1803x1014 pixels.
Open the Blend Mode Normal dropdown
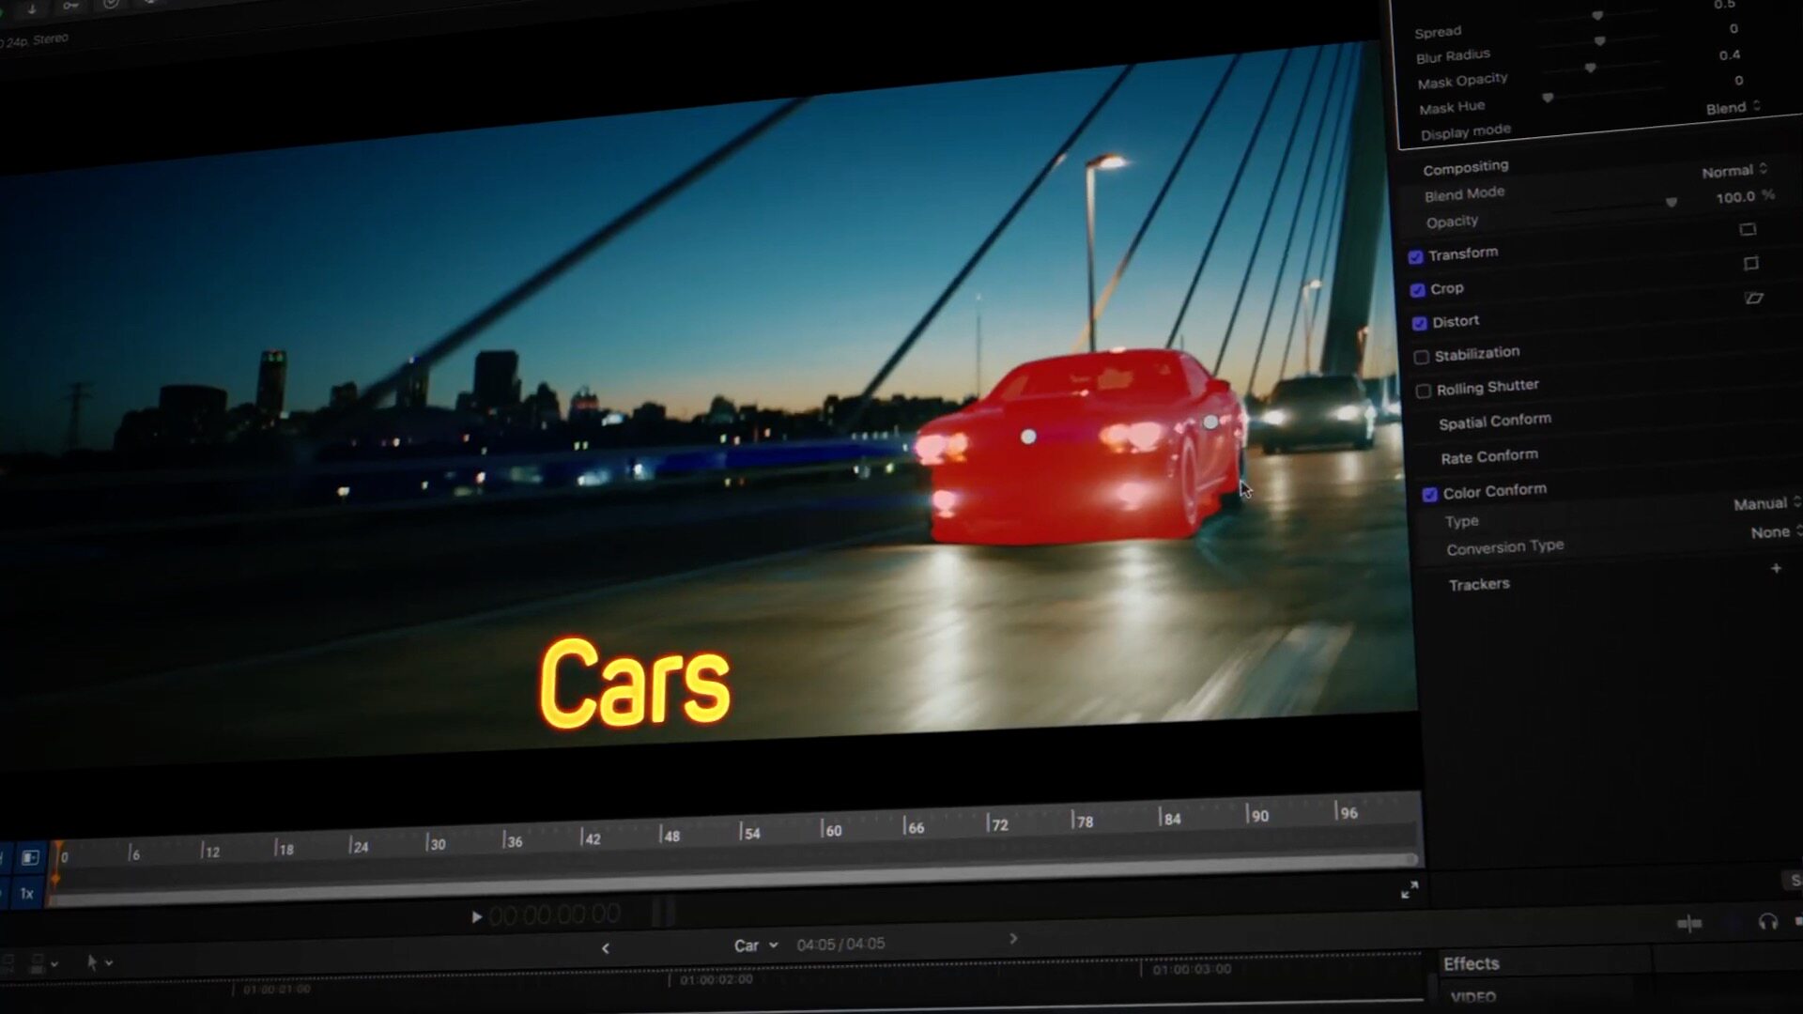point(1734,171)
